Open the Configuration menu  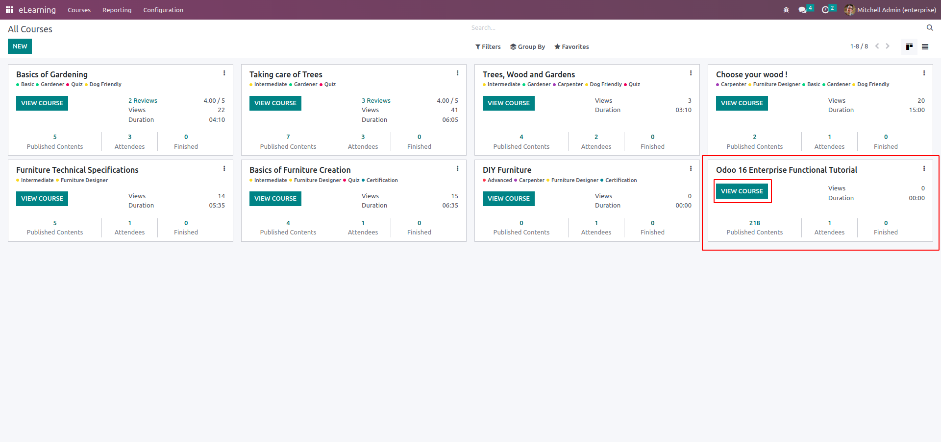click(x=163, y=10)
